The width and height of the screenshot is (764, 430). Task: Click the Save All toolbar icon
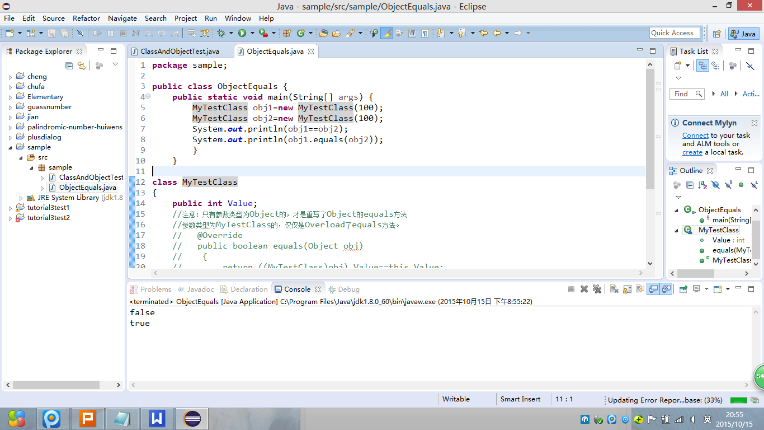[x=64, y=34]
